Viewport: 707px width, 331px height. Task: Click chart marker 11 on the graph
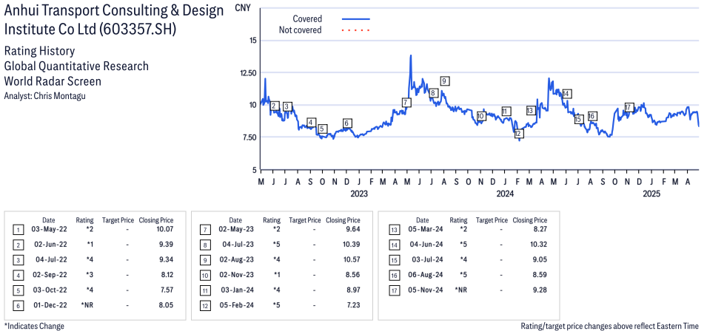[x=506, y=111]
